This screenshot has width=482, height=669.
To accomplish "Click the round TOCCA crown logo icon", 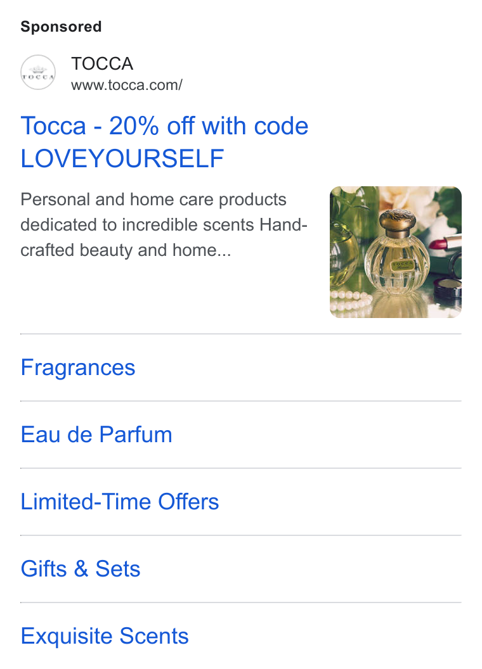I will click(38, 72).
